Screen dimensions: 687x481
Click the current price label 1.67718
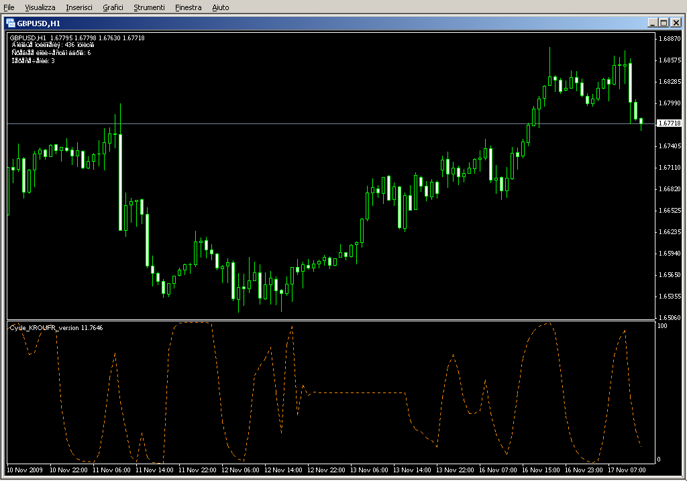[x=670, y=123]
